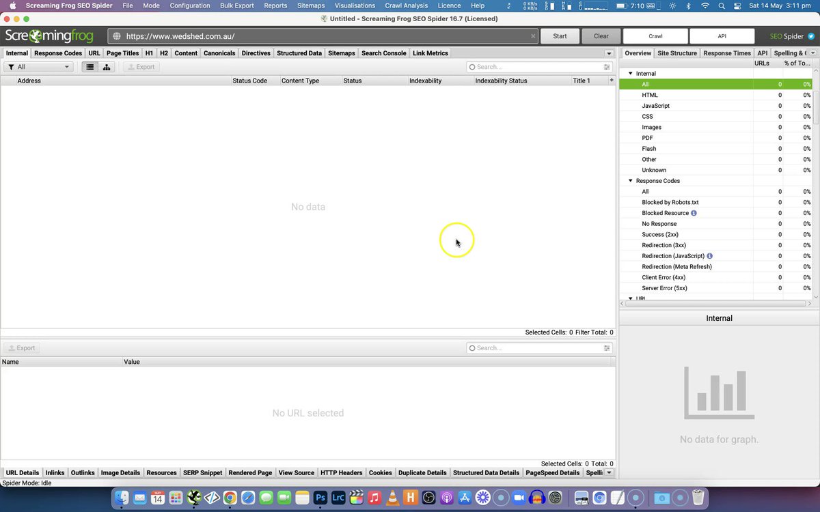Launch Lightroom Classic from the dock
Viewport: 820px width, 512px height.
[338, 498]
